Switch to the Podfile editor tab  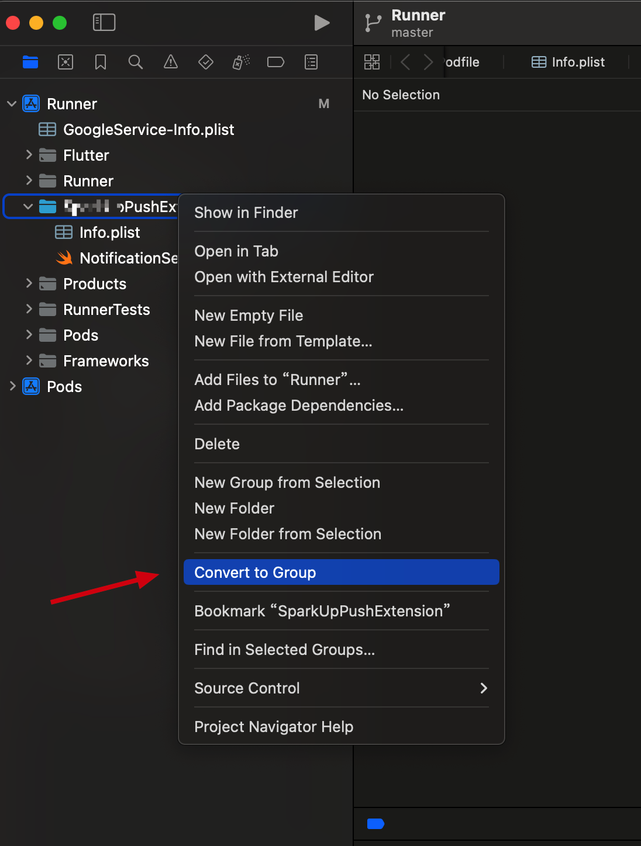coord(462,62)
